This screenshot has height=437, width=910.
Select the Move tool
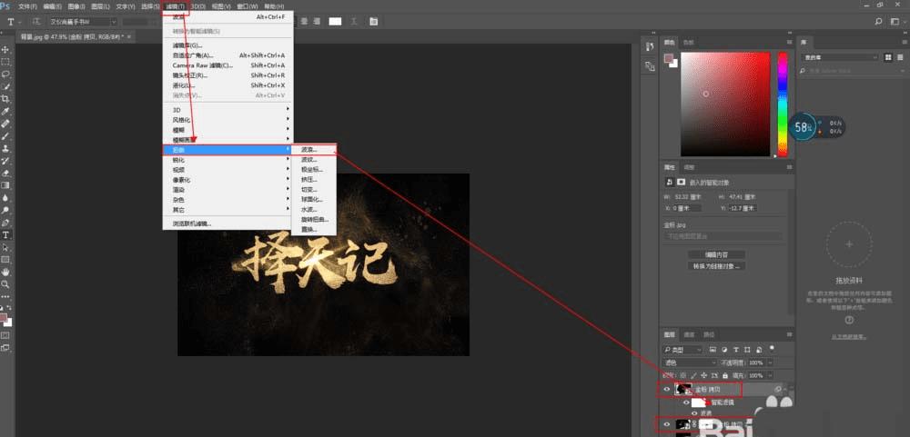point(5,50)
